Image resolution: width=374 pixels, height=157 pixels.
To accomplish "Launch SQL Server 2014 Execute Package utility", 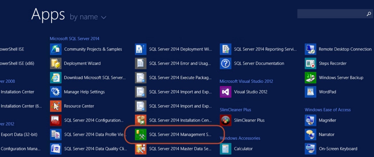I will [174, 78].
